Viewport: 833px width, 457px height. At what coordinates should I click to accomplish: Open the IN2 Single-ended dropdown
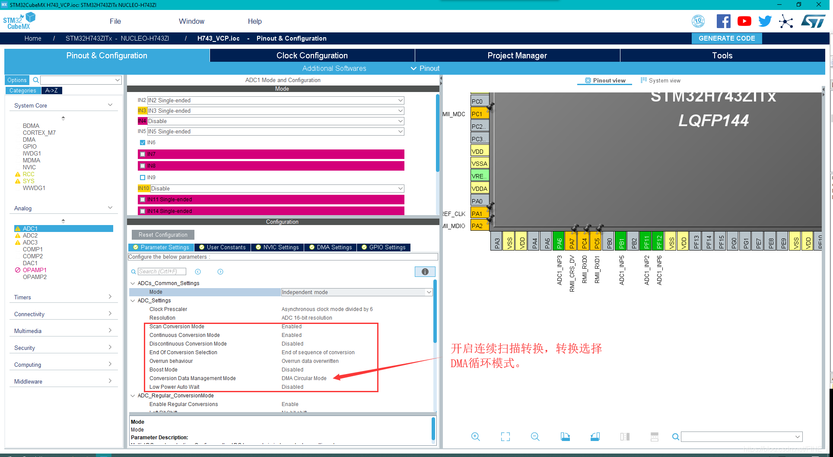tap(276, 100)
